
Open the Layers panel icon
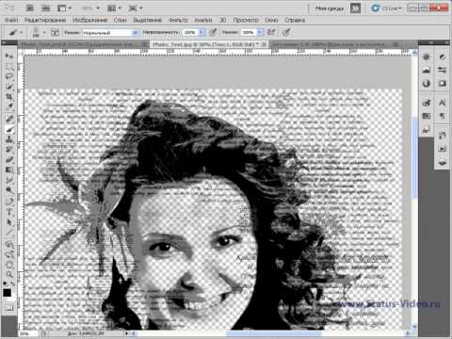[442, 162]
